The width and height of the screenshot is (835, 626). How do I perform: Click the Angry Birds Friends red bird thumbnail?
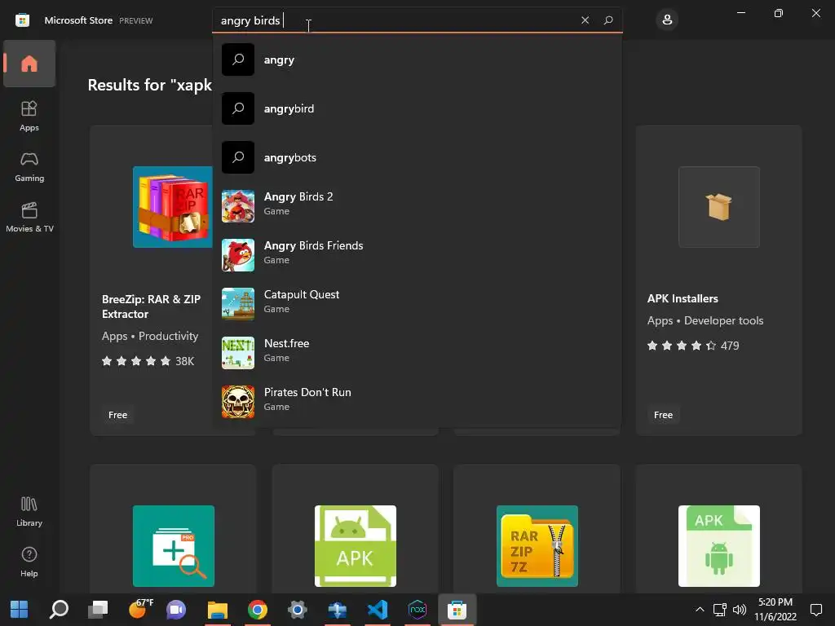[x=238, y=255]
